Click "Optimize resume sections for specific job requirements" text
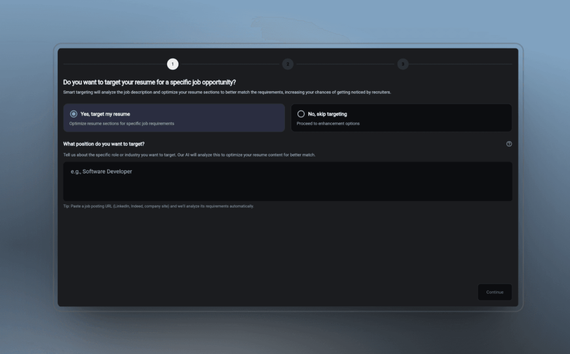The image size is (570, 354). pos(121,123)
